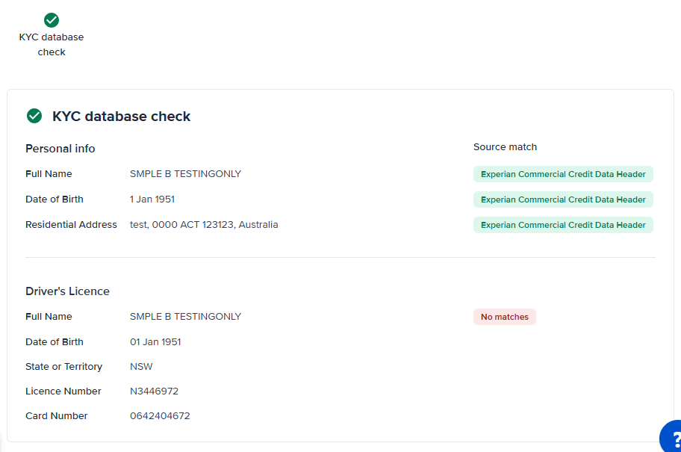Click the Personal info section heading

[60, 149]
